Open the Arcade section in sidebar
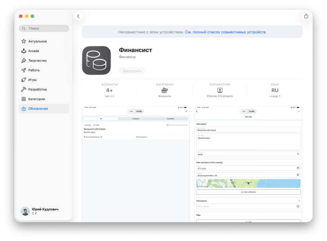The width and height of the screenshot is (327, 241). (x=34, y=51)
